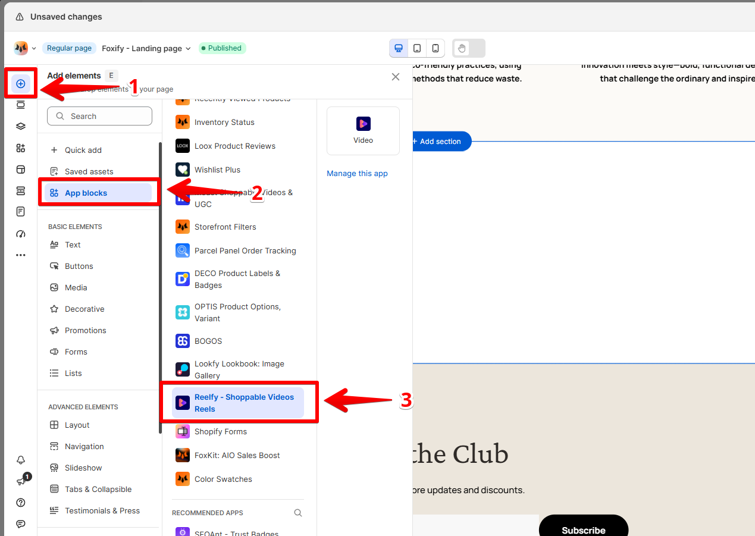Toggle the hand interaction mode switch
755x536 pixels.
point(469,48)
